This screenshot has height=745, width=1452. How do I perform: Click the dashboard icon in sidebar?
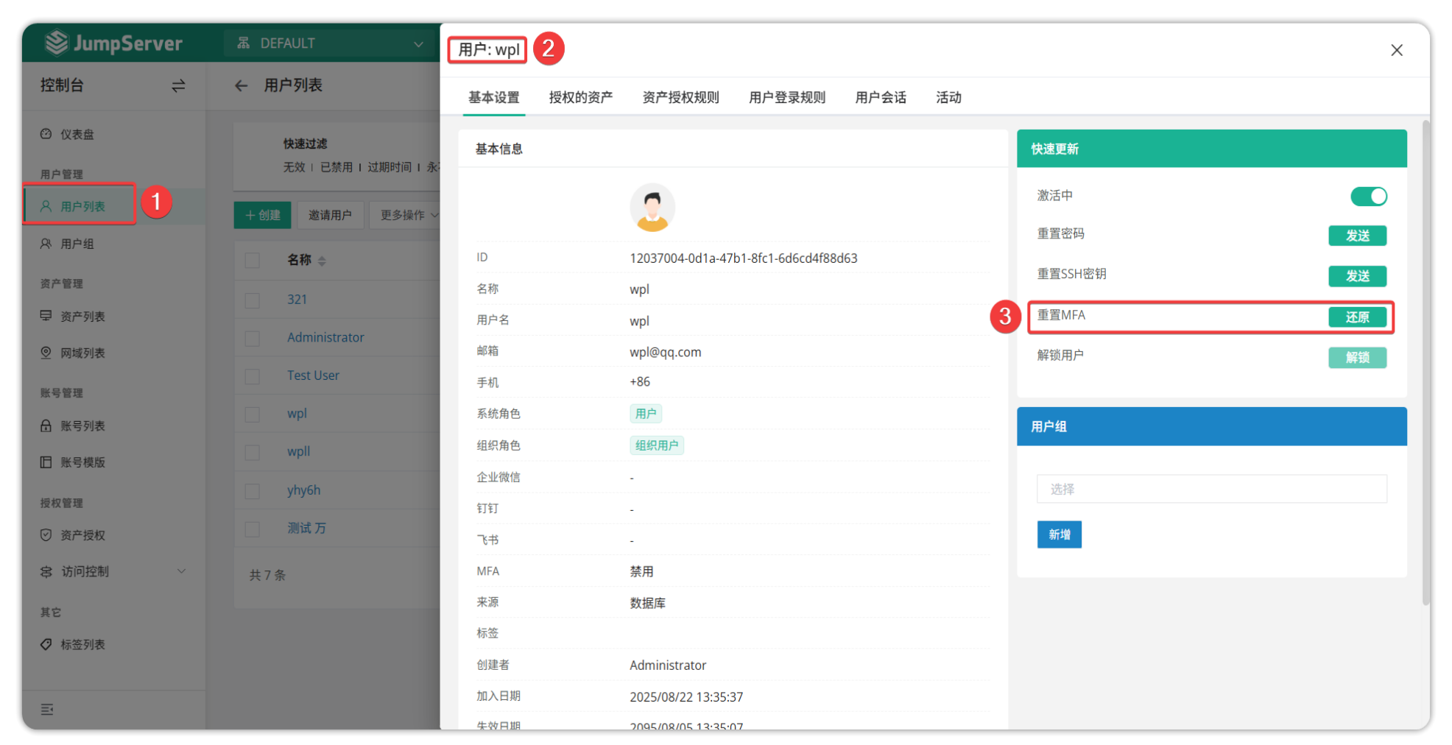(x=46, y=134)
